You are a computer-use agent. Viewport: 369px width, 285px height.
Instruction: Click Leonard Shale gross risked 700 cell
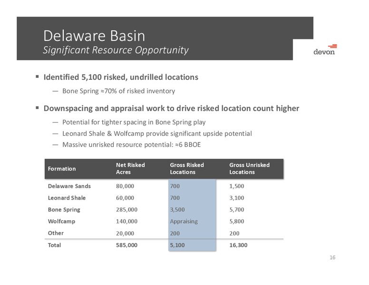[175, 198]
